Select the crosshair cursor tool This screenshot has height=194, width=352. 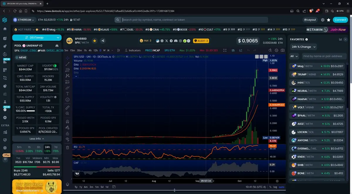click(67, 58)
